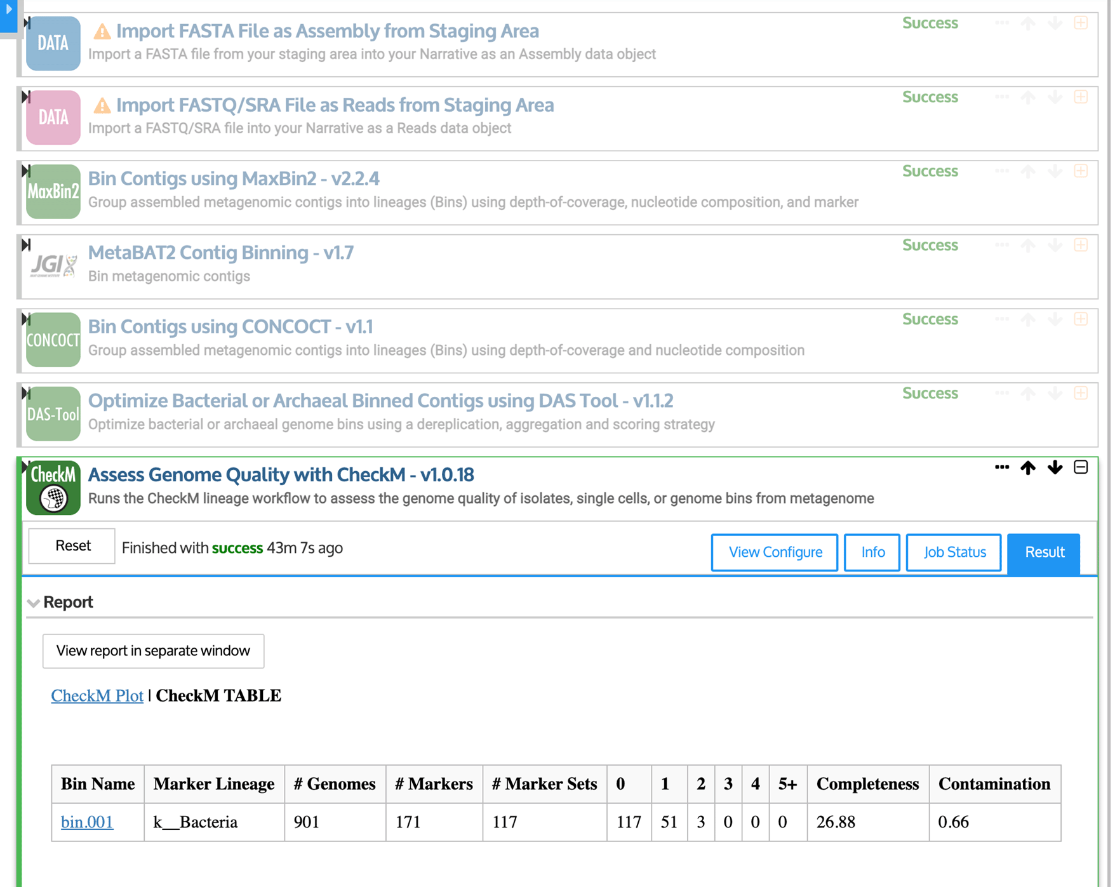The image size is (1115, 887).
Task: Expand the MaxBin2 cell with plus icon
Action: pos(1081,171)
